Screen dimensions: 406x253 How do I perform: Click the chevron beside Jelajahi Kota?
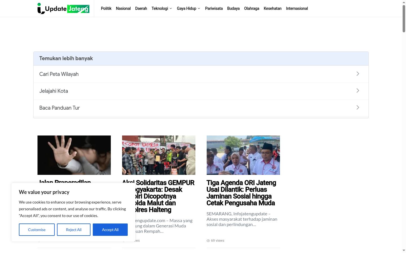point(358,91)
